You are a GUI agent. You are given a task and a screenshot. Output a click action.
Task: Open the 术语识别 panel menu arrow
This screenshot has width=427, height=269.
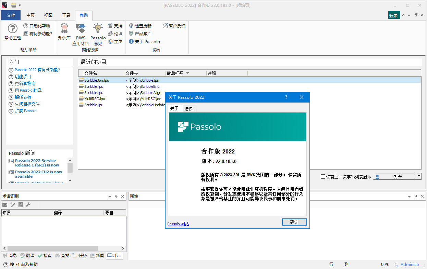click(110, 196)
